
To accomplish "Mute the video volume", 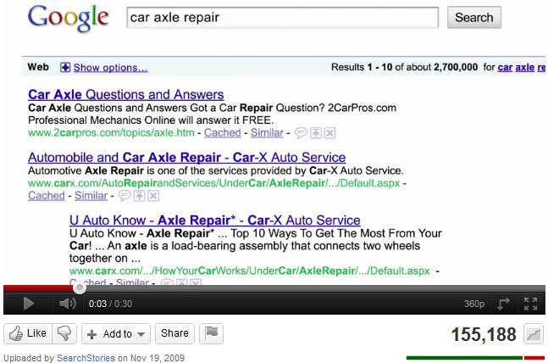I will point(68,304).
